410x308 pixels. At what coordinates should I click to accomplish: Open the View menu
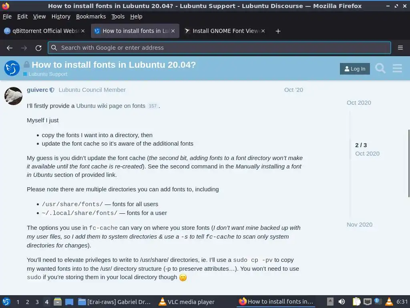point(39,16)
